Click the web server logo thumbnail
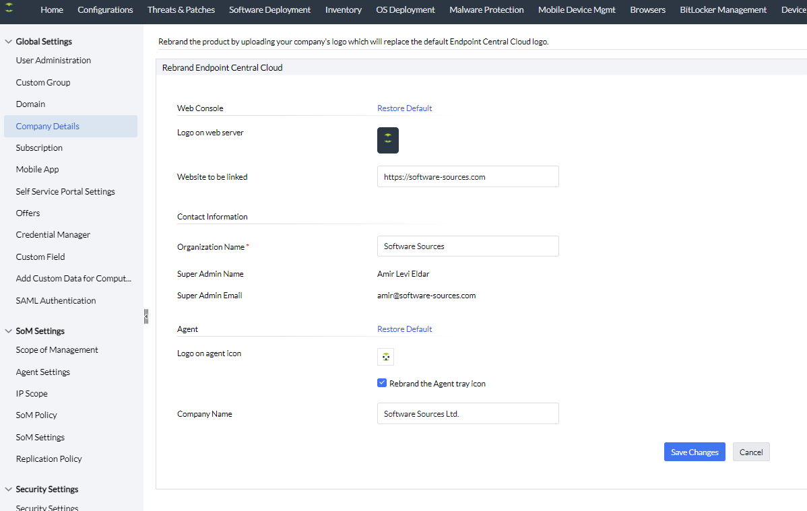The height and width of the screenshot is (511, 807). [x=387, y=140]
